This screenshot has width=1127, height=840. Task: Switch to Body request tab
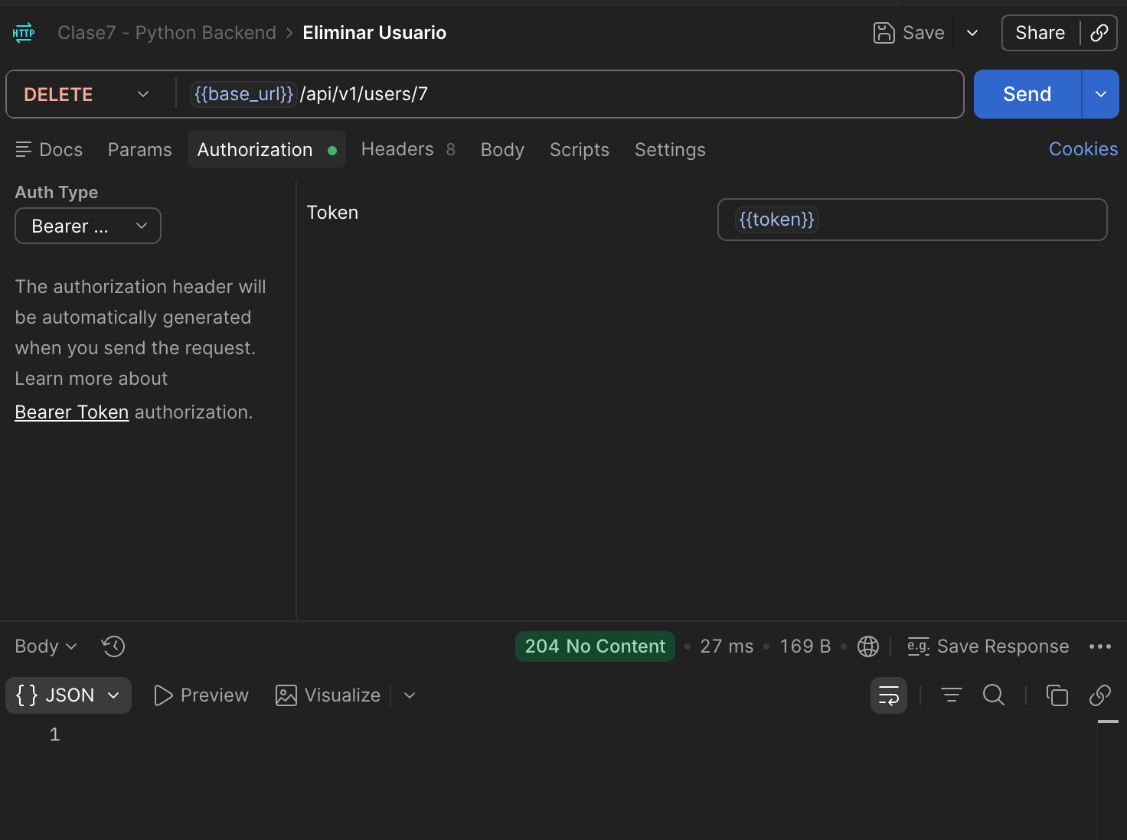pos(502,150)
